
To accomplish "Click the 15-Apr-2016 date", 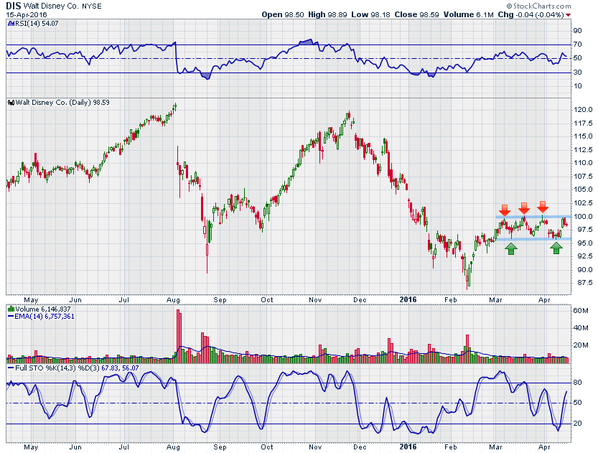I will 27,15.
